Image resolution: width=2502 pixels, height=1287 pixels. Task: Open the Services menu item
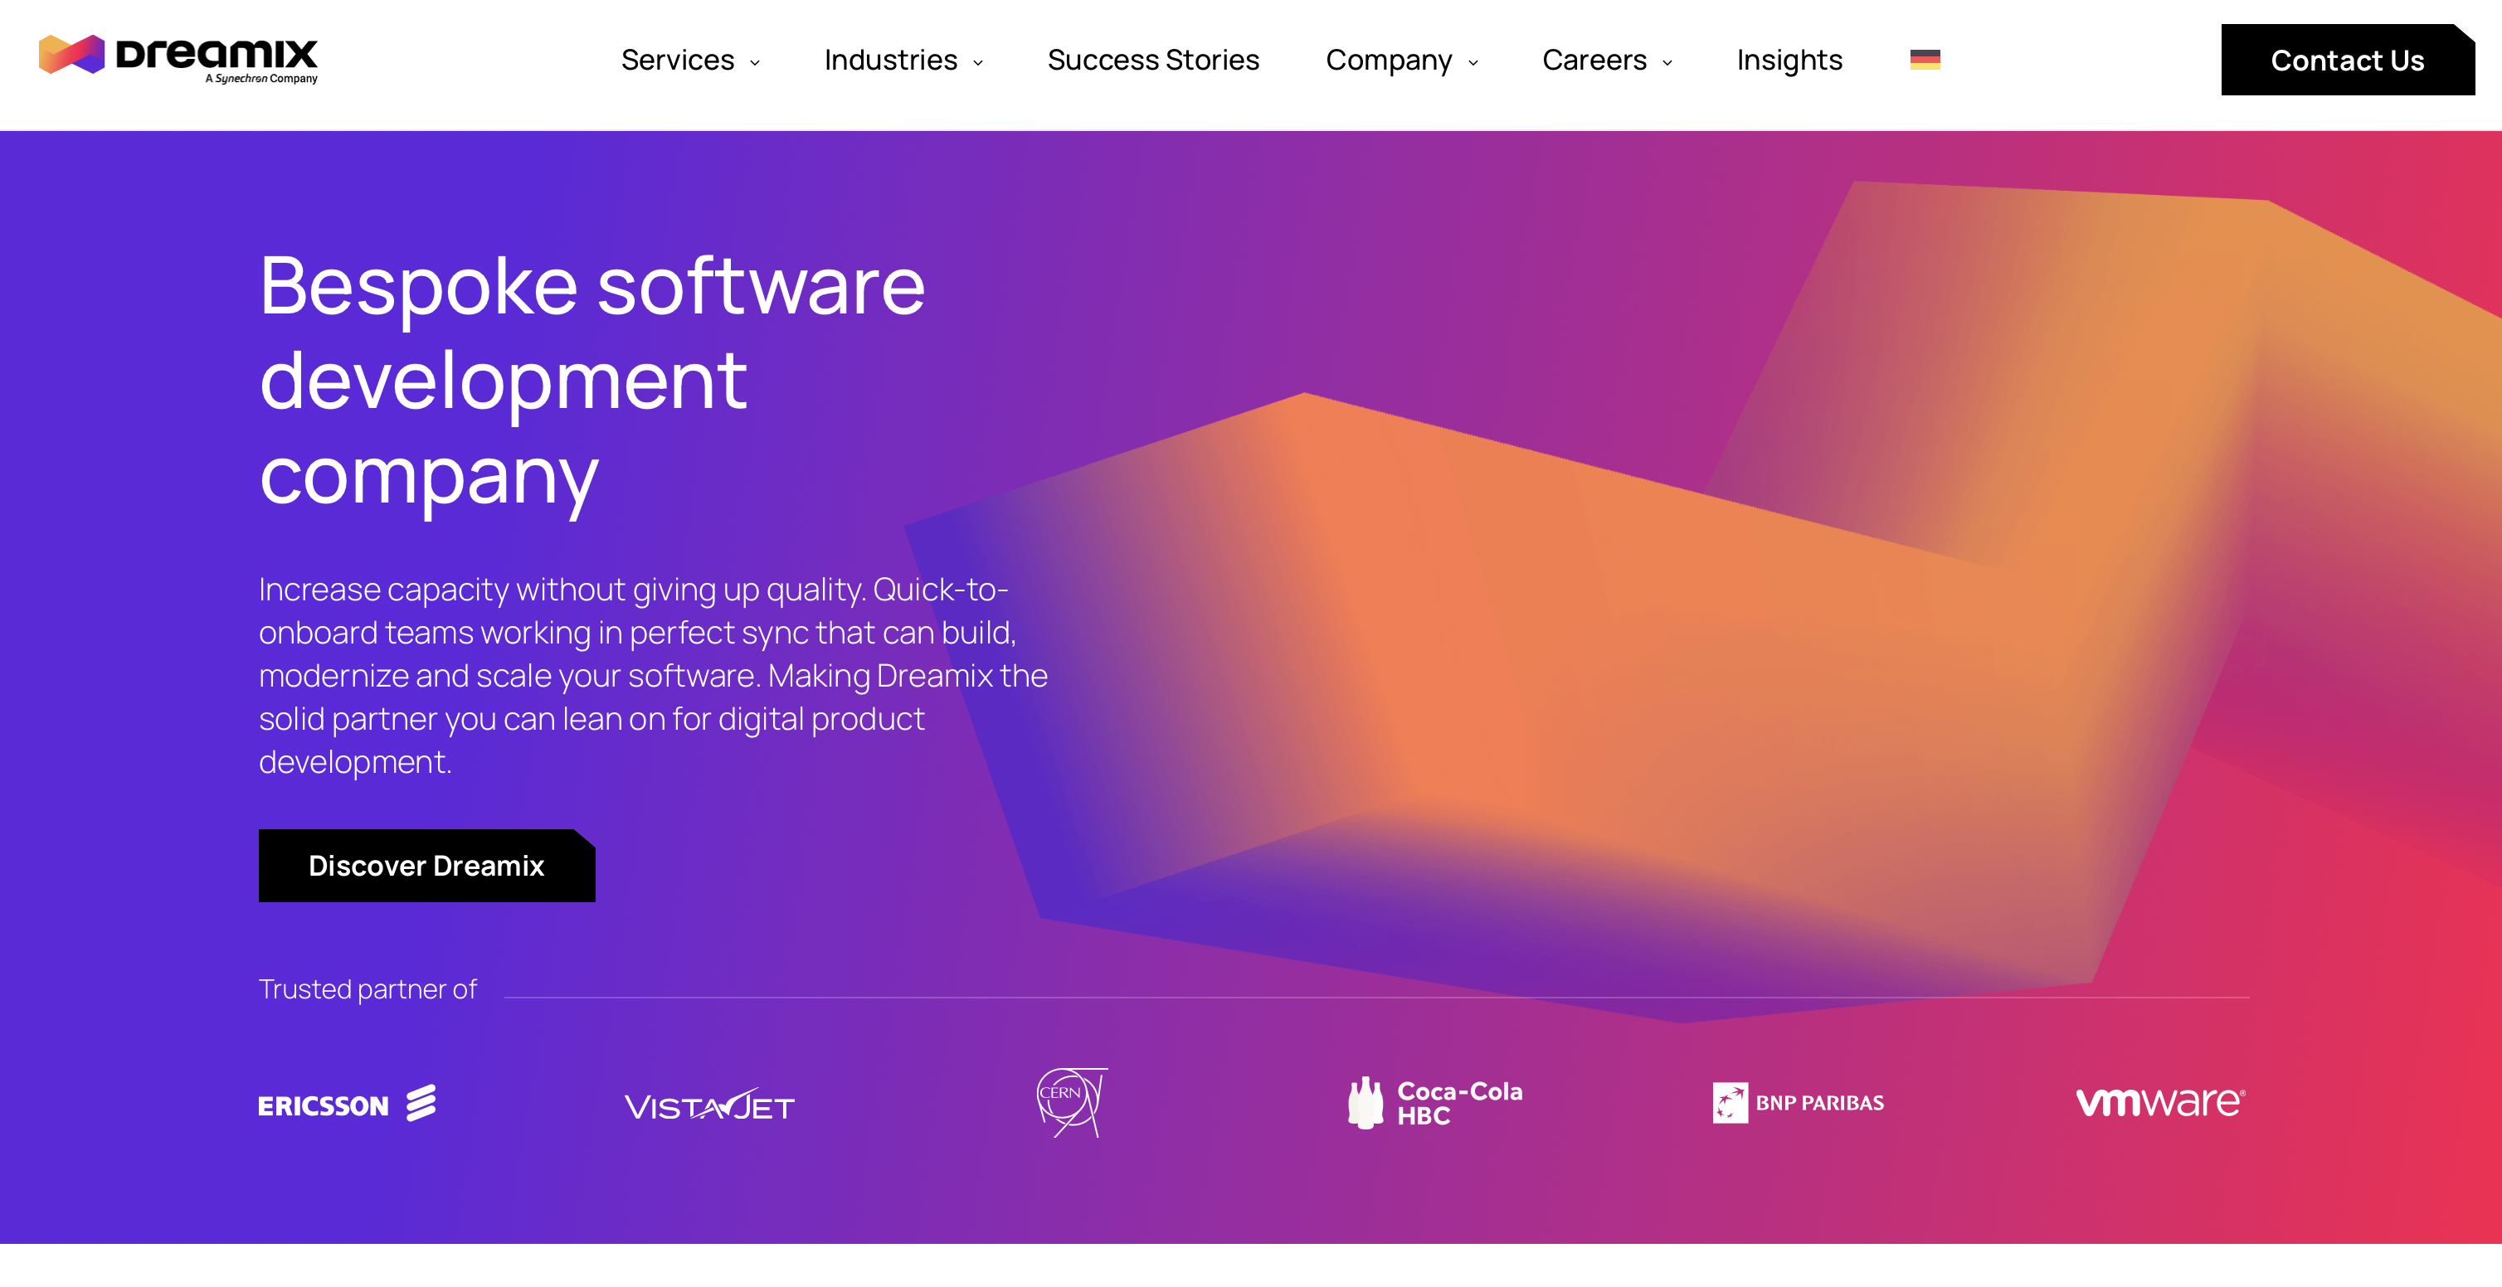click(677, 61)
